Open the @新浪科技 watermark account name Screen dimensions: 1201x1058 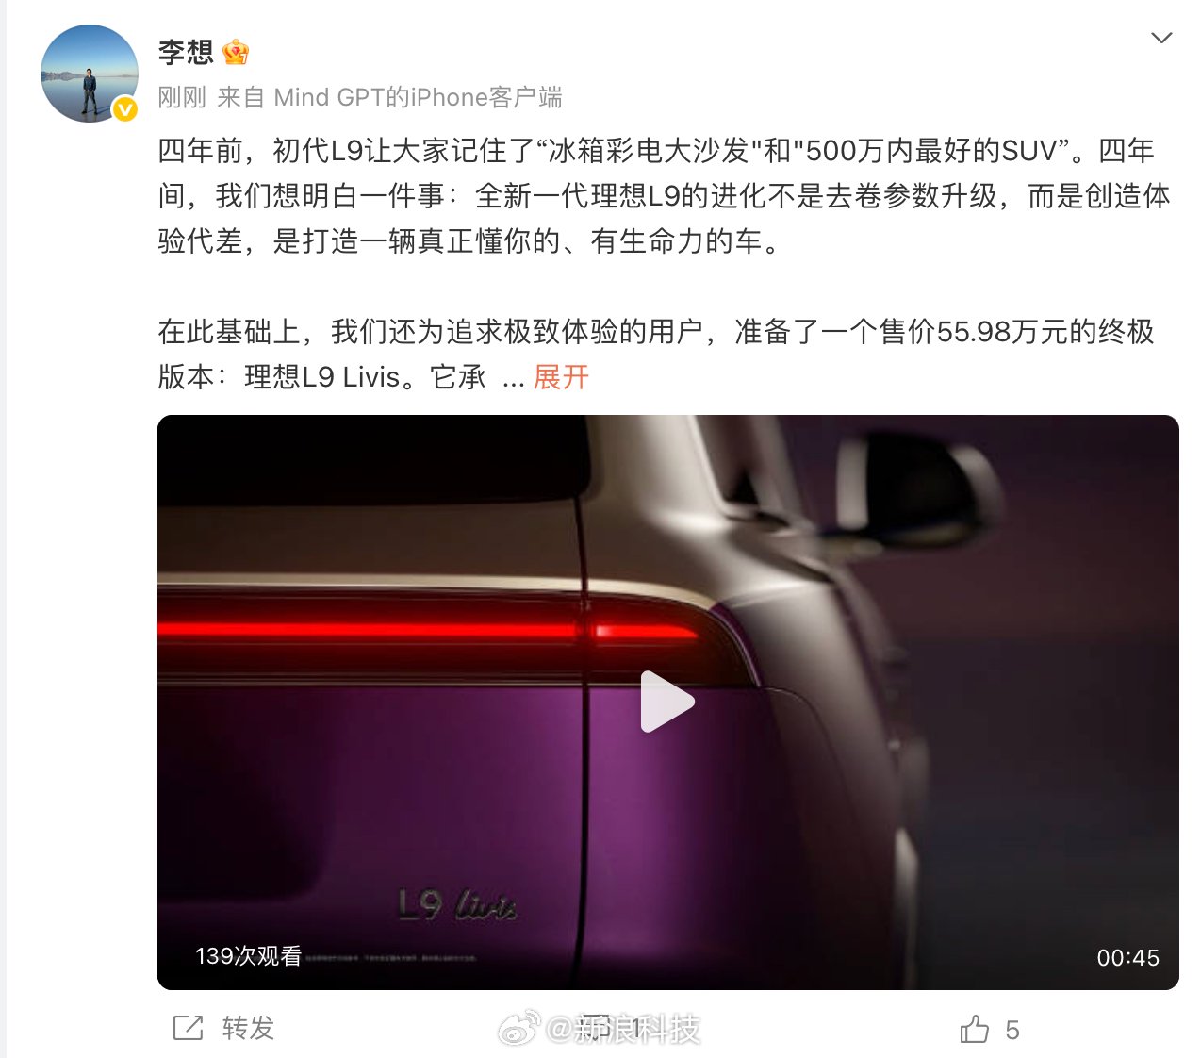(x=624, y=1029)
